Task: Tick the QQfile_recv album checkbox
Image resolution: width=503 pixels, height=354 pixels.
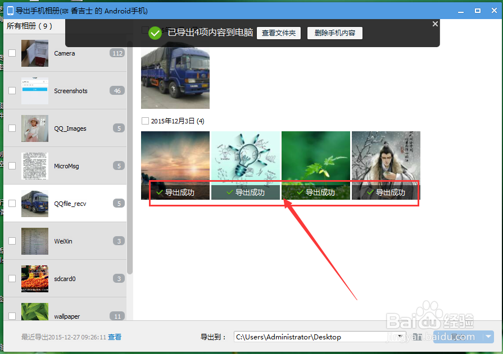Action: click(x=12, y=204)
